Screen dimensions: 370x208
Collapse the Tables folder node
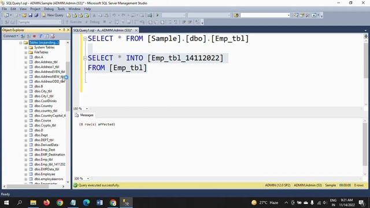pyautogui.click(x=21, y=43)
